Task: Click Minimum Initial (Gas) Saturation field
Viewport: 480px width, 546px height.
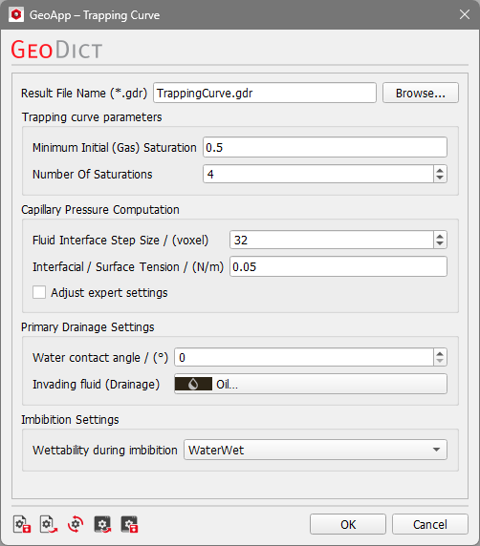Action: 325,147
